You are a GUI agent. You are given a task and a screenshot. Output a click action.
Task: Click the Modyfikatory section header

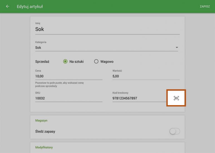tap(44, 147)
